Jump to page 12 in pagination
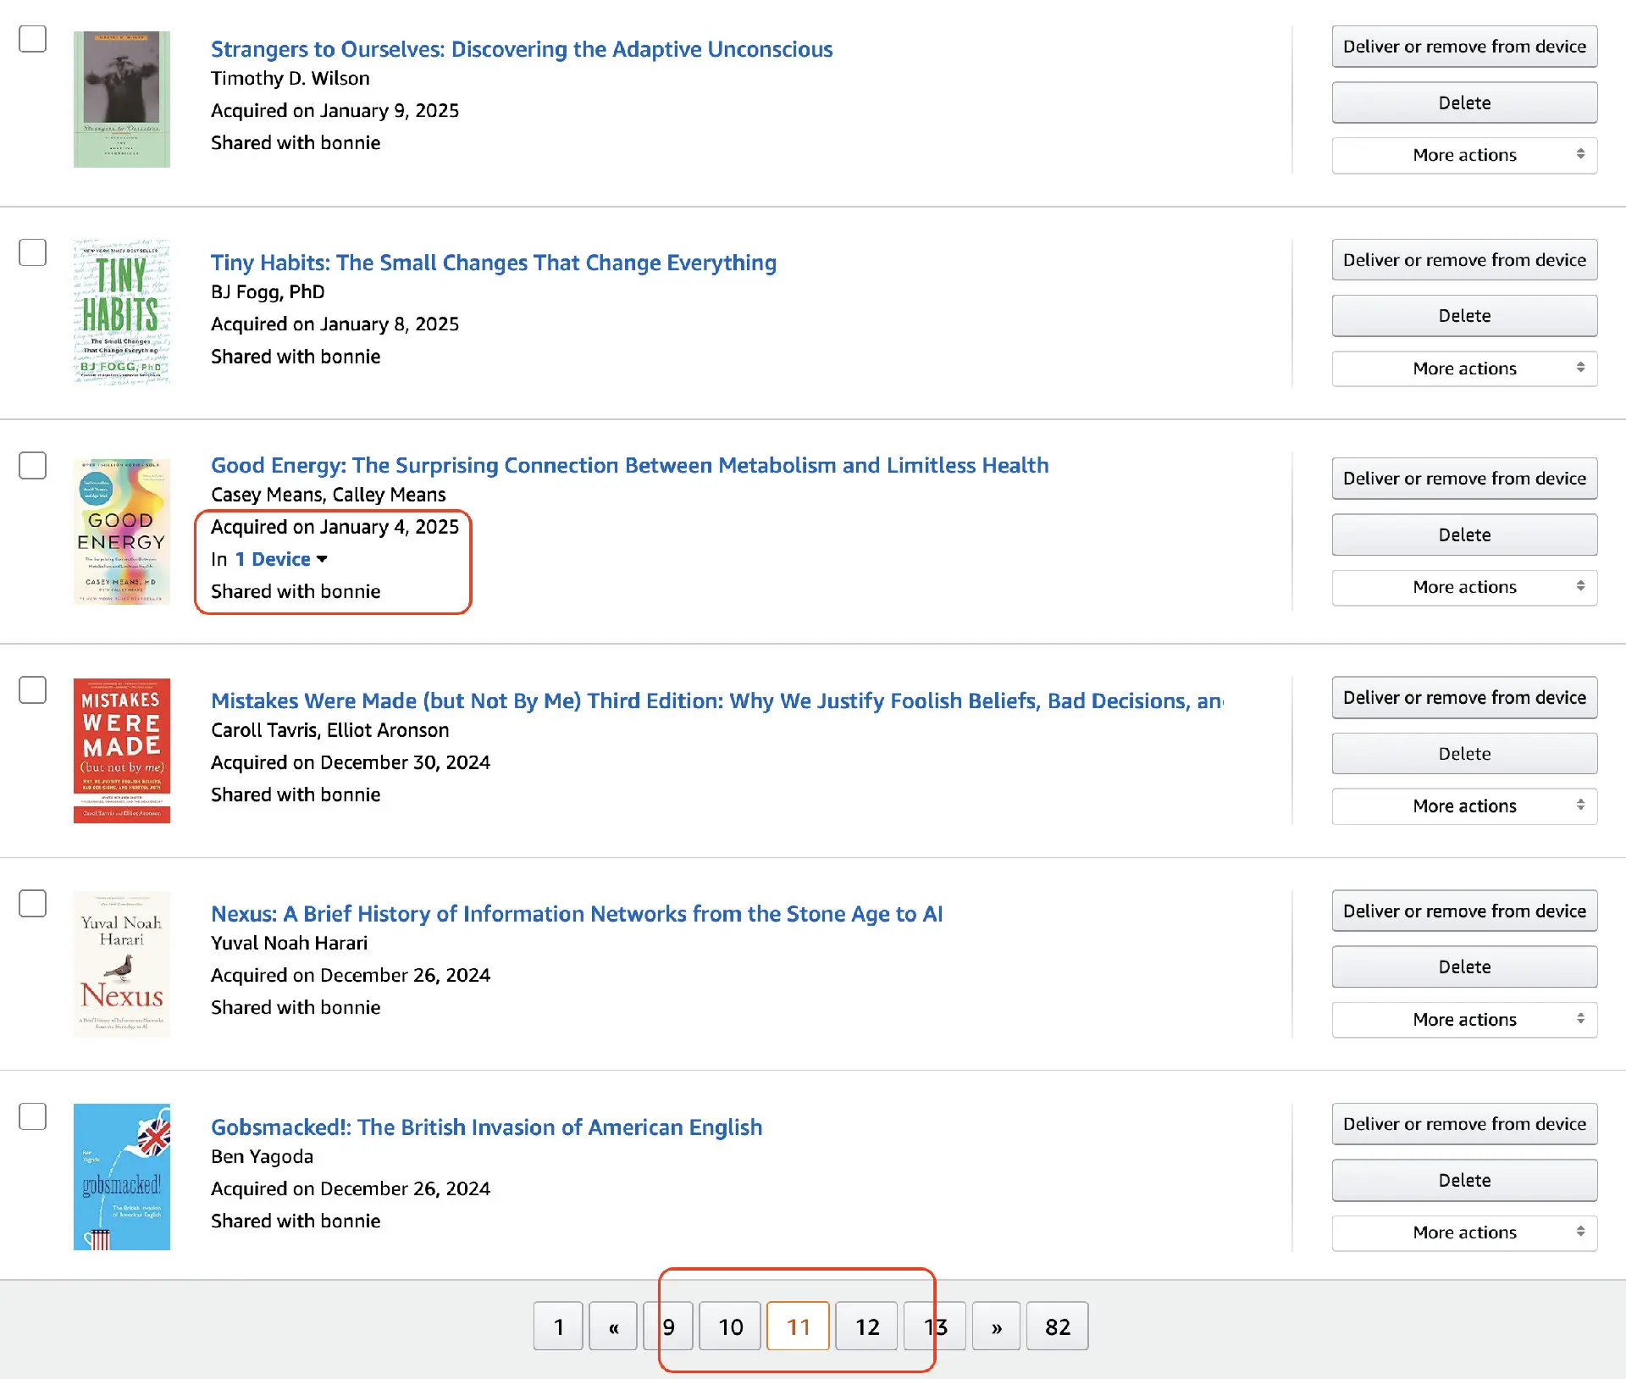Viewport: 1626px width, 1379px height. tap(866, 1326)
